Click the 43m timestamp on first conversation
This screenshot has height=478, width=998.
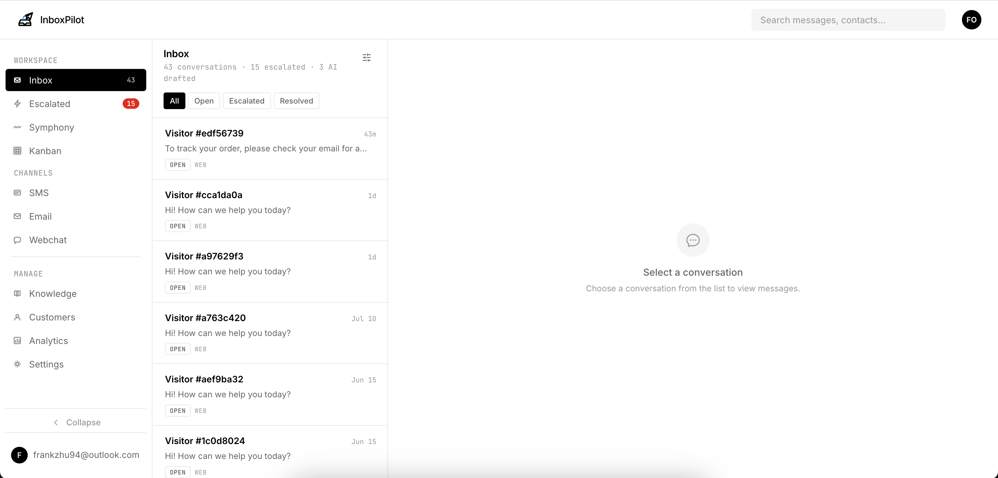[370, 134]
